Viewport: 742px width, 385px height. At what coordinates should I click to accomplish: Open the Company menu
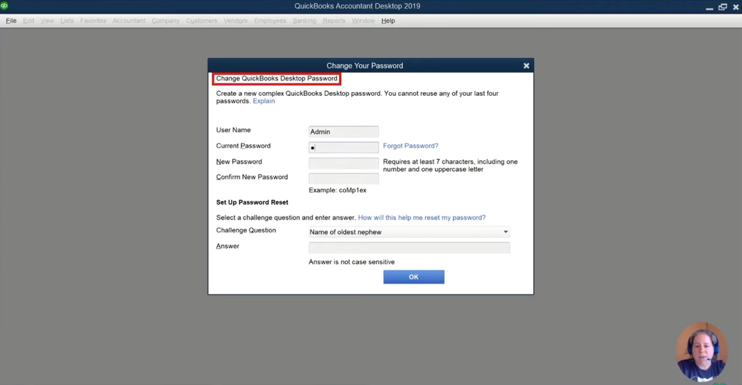point(166,20)
